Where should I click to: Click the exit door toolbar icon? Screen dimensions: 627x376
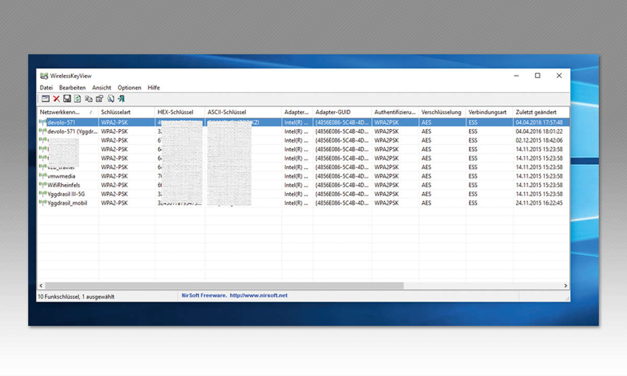click(x=121, y=99)
